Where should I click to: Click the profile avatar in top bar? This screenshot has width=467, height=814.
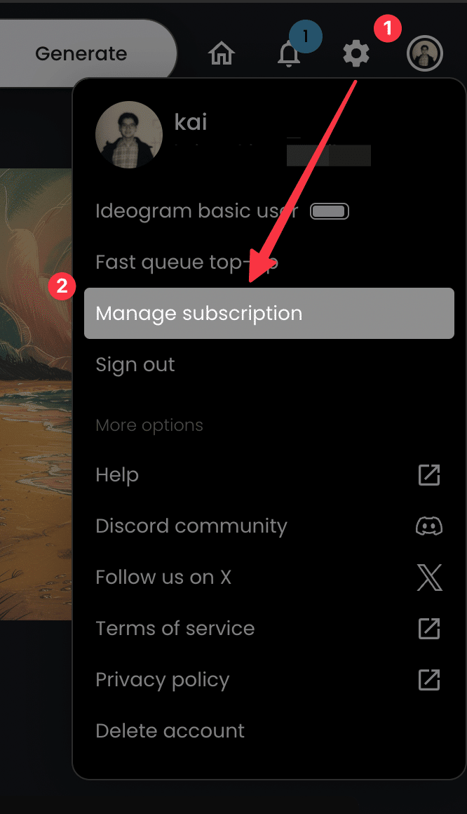[424, 53]
